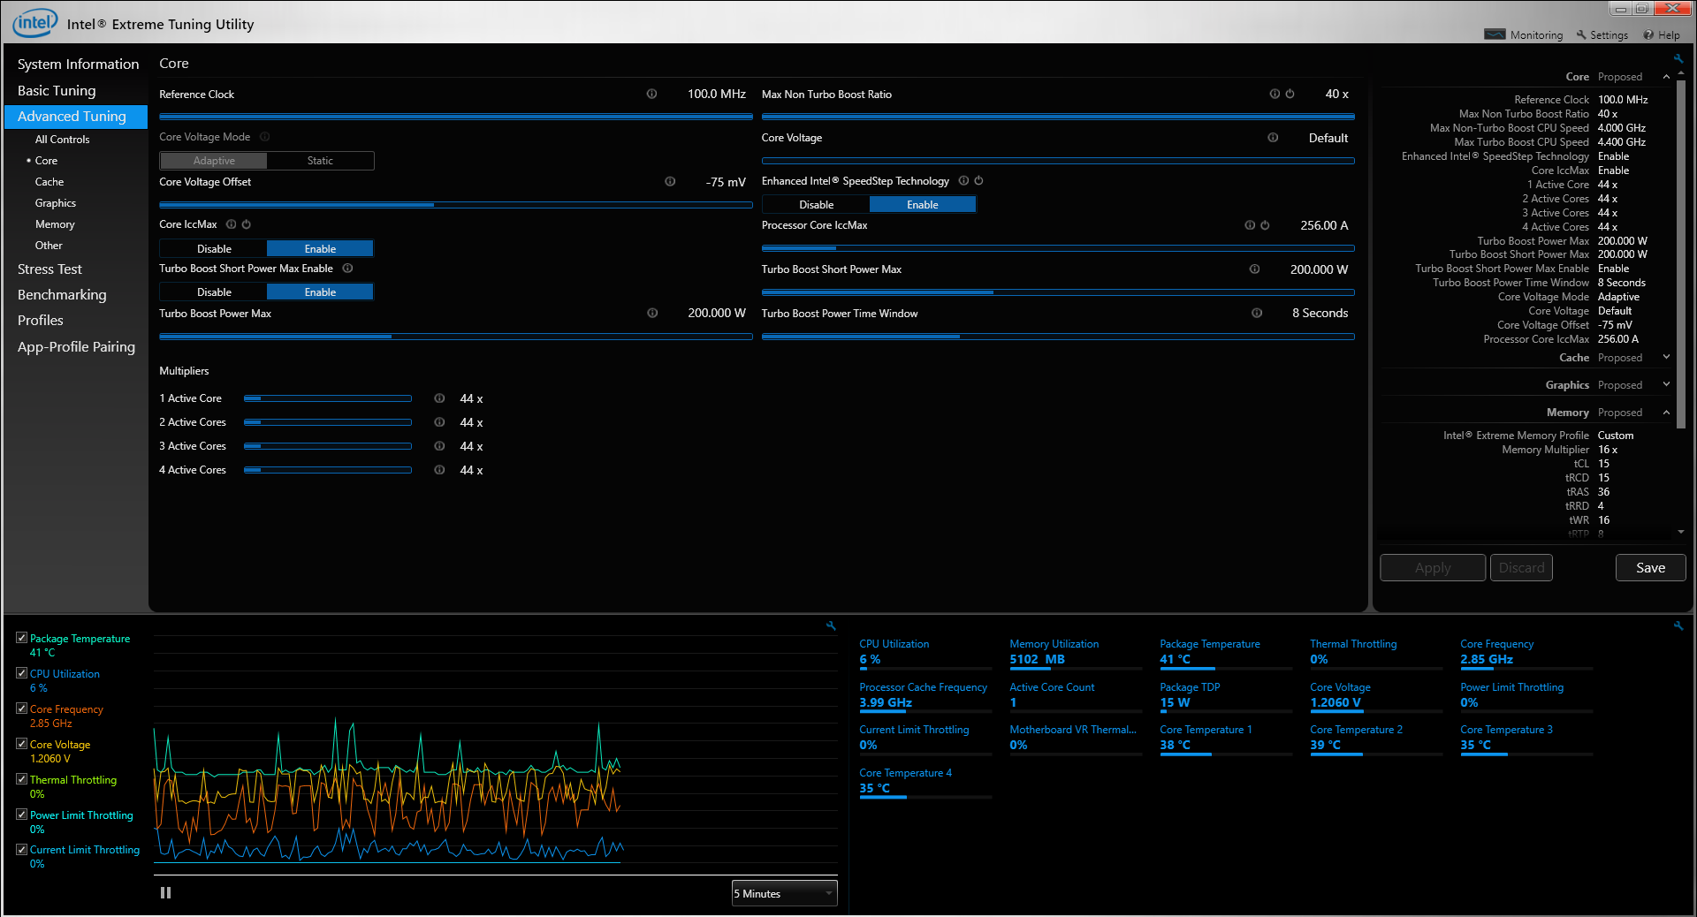Show info icon for 4 Active Cores multiplier
The height and width of the screenshot is (917, 1697).
(x=439, y=470)
